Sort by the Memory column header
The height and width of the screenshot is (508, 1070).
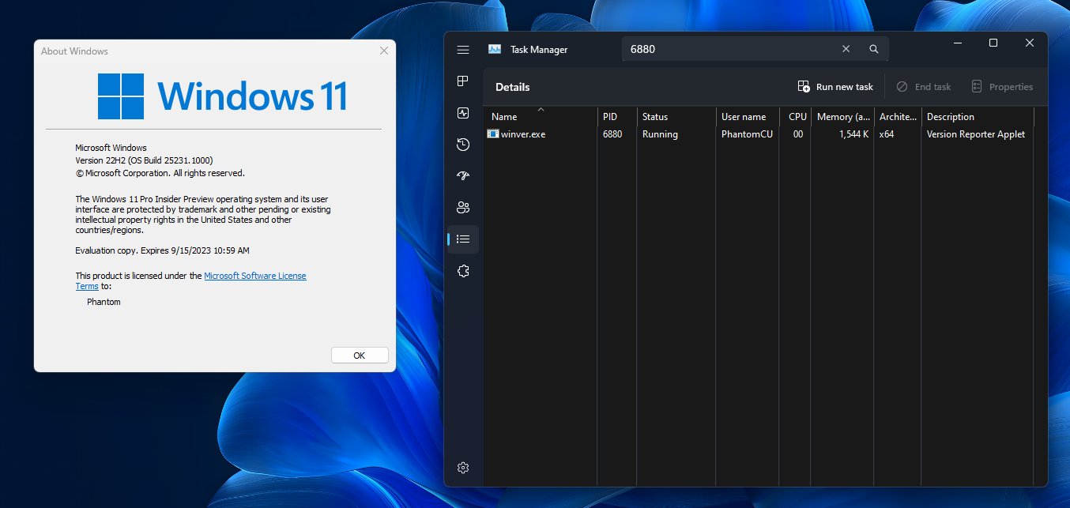(843, 116)
